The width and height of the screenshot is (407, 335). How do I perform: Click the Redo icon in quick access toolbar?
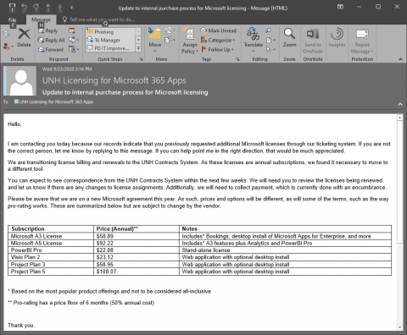(36, 8)
